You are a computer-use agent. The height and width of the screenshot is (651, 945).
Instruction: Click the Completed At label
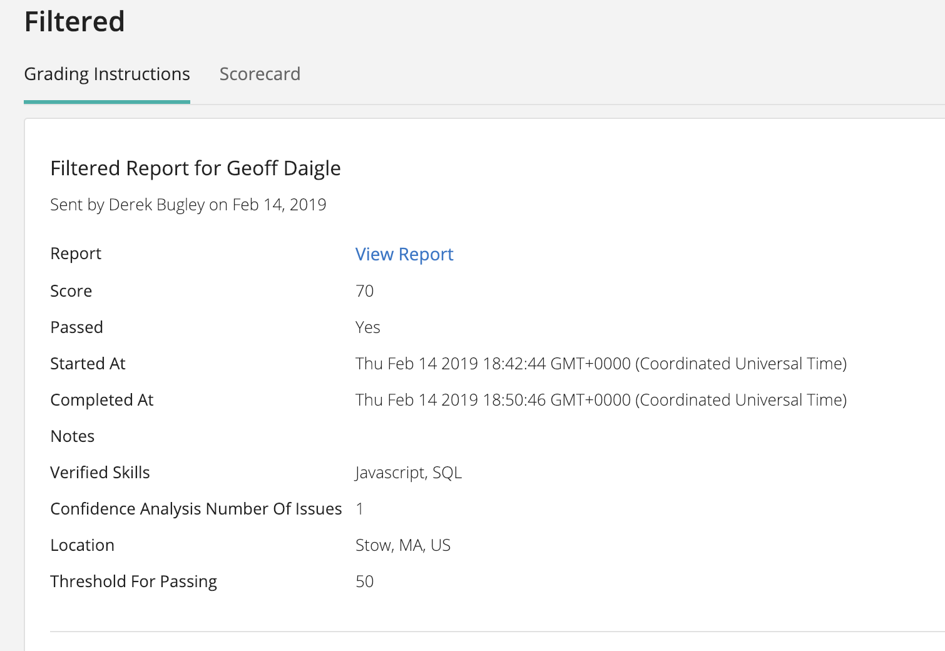[x=102, y=400]
